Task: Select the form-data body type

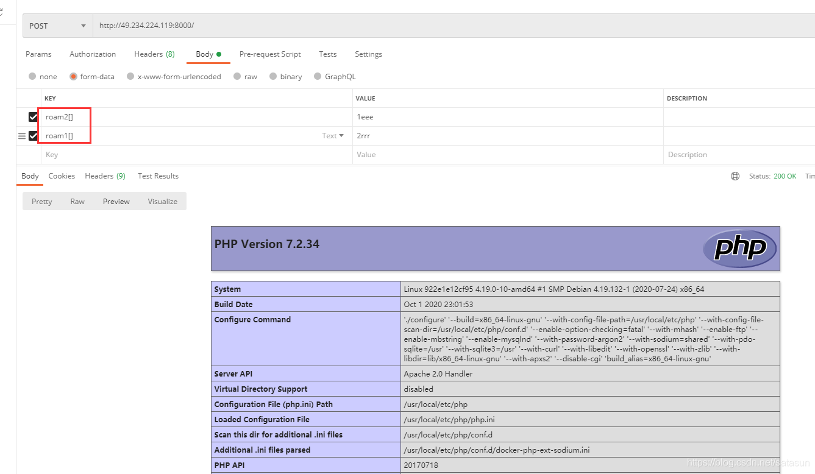Action: coord(92,77)
